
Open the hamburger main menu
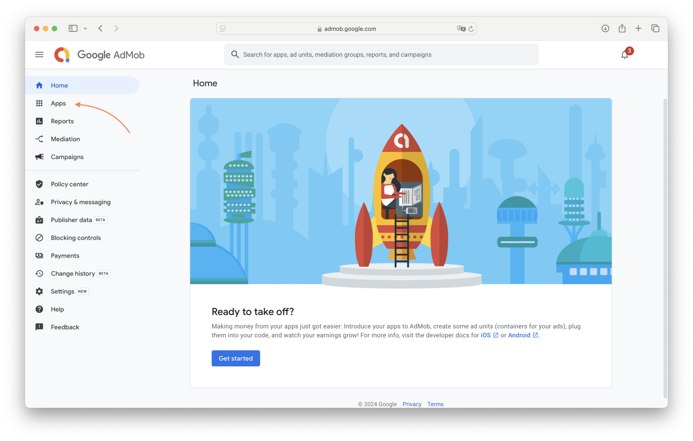click(39, 55)
